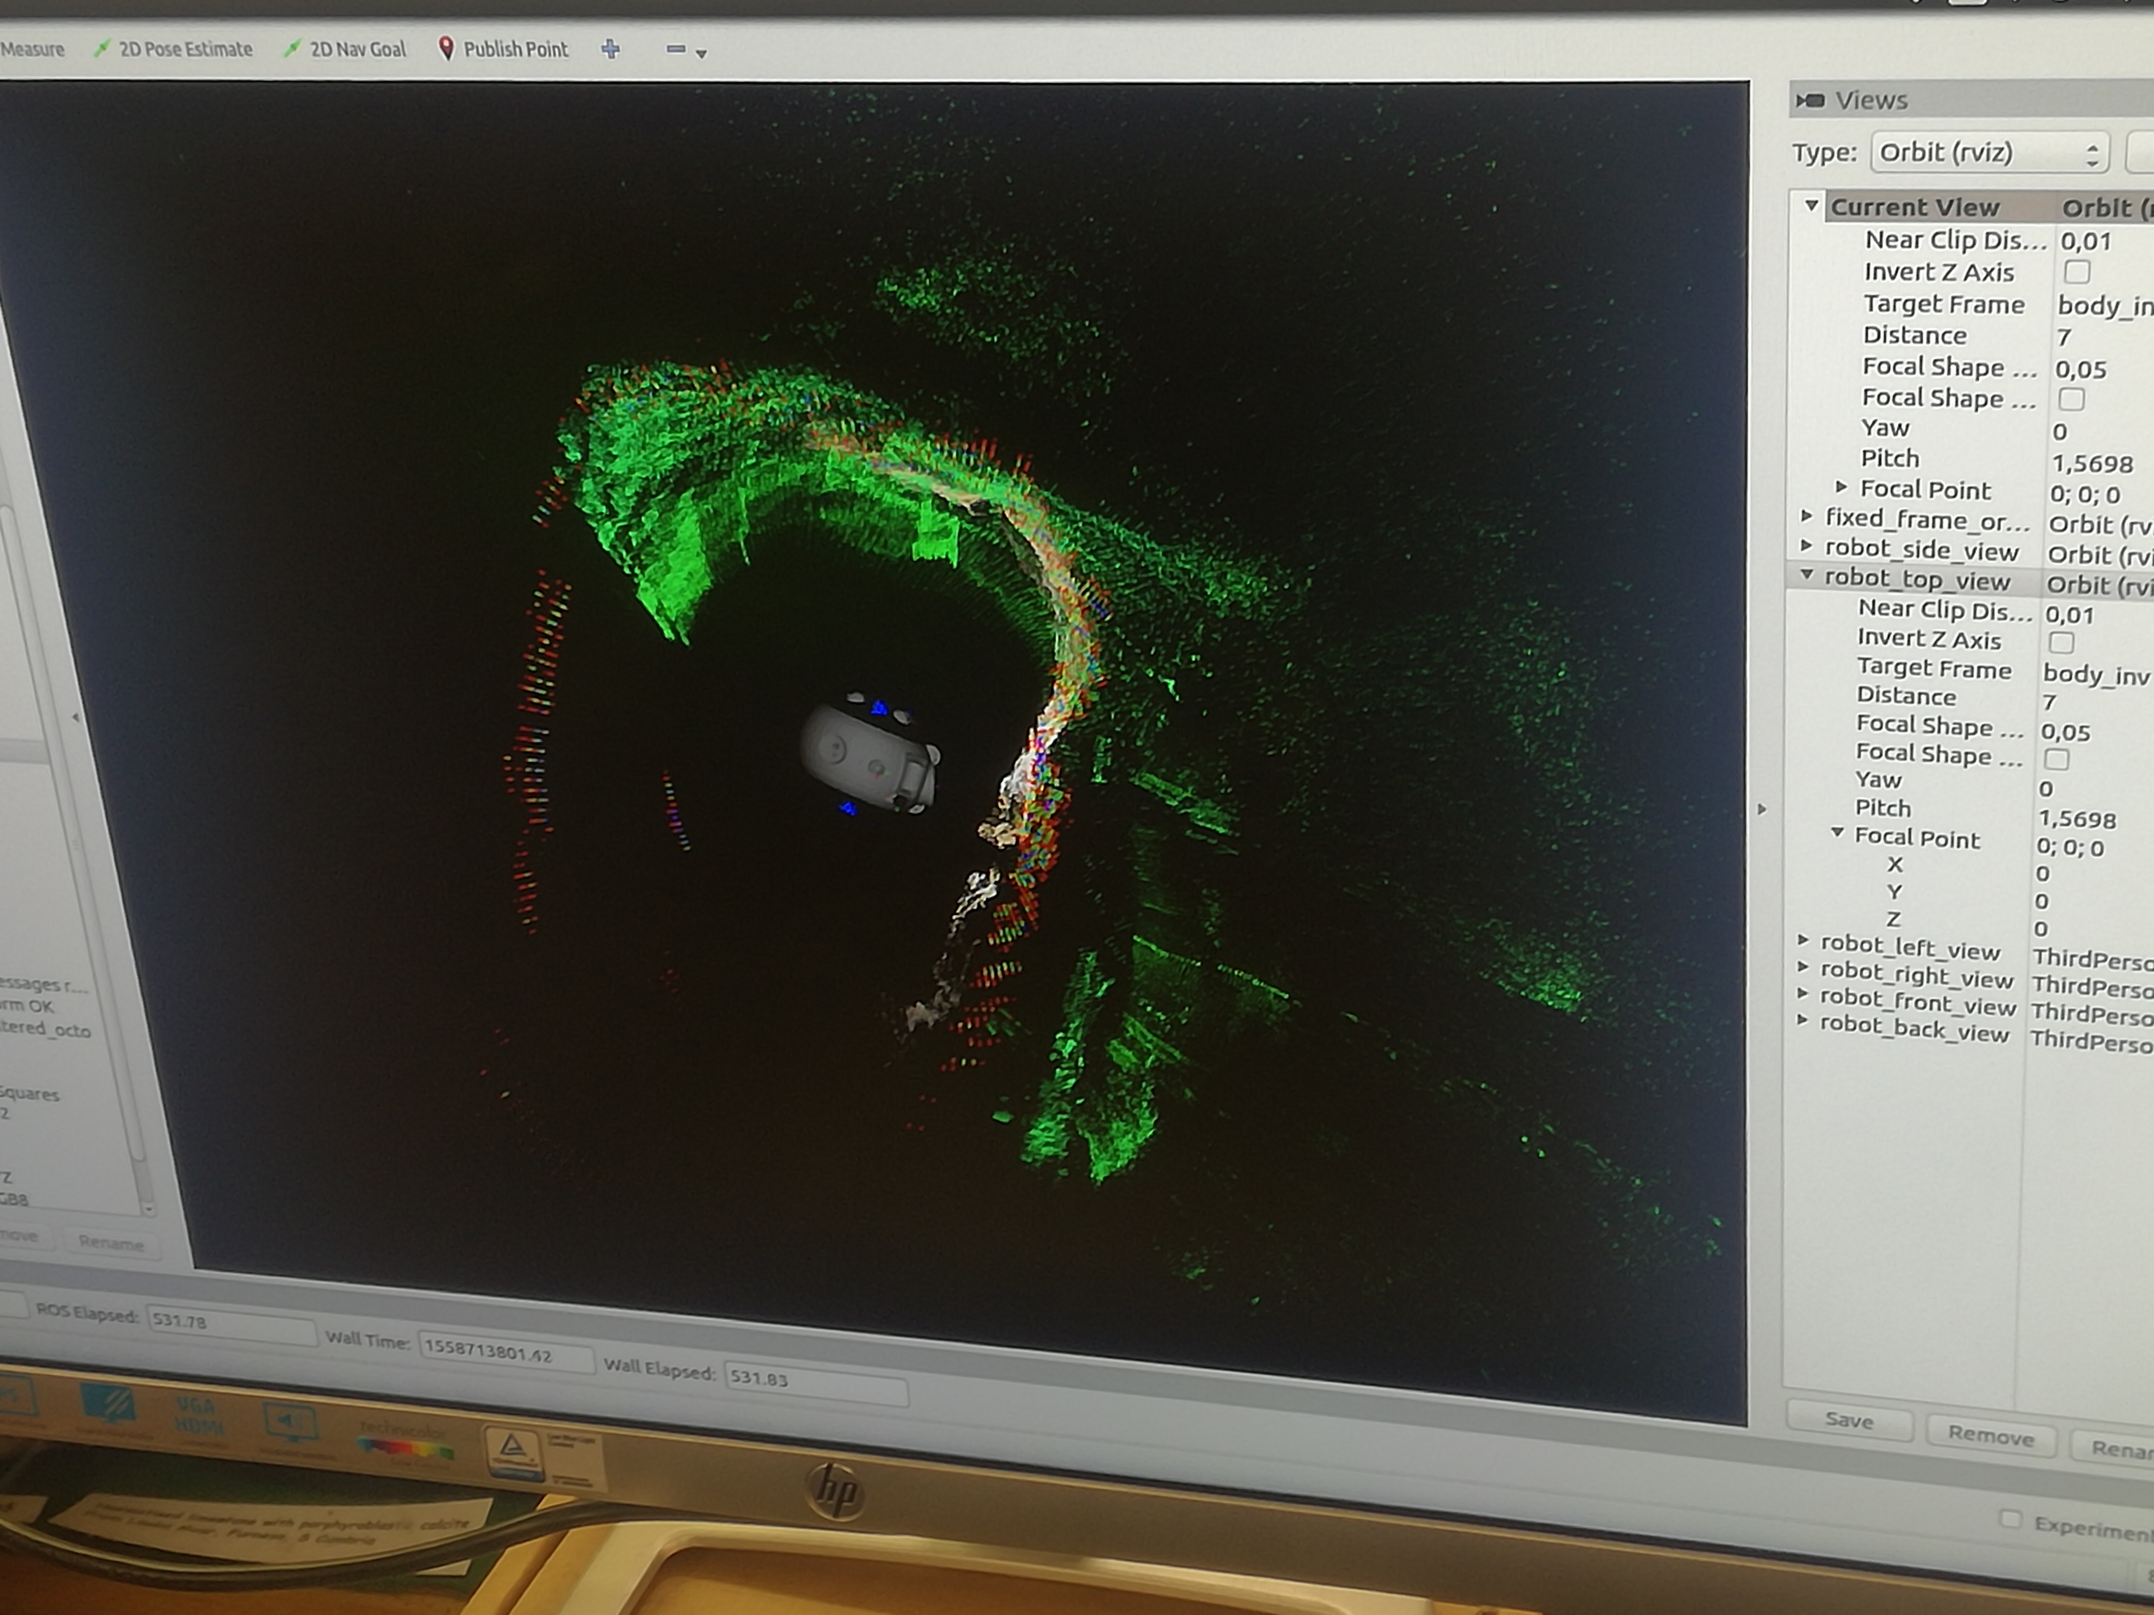Click the right panel collapse arrow handle
Screen dimensions: 2154x1615
click(x=1762, y=809)
